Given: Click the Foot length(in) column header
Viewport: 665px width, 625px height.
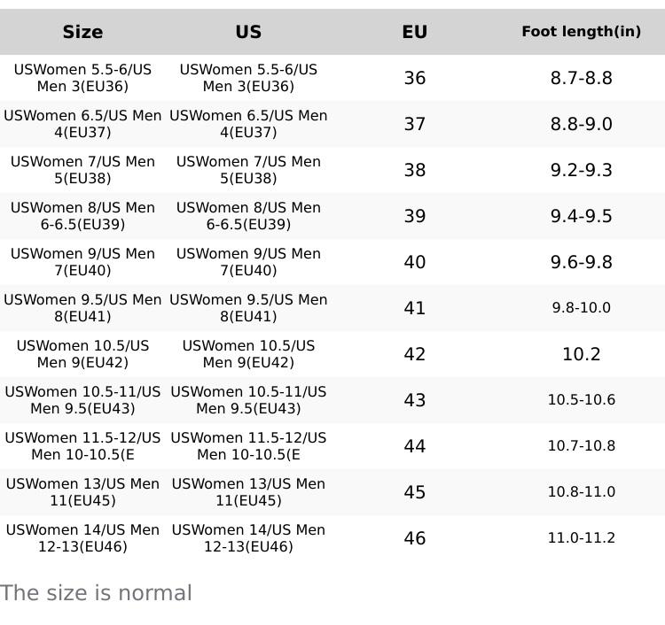Looking at the screenshot, I should click(x=581, y=32).
